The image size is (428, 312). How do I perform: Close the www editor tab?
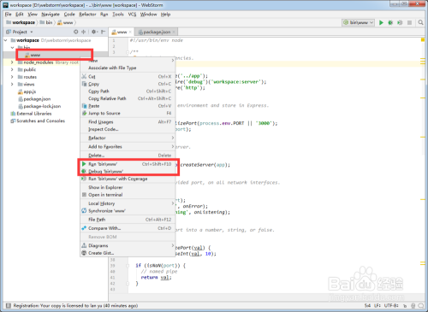point(130,32)
